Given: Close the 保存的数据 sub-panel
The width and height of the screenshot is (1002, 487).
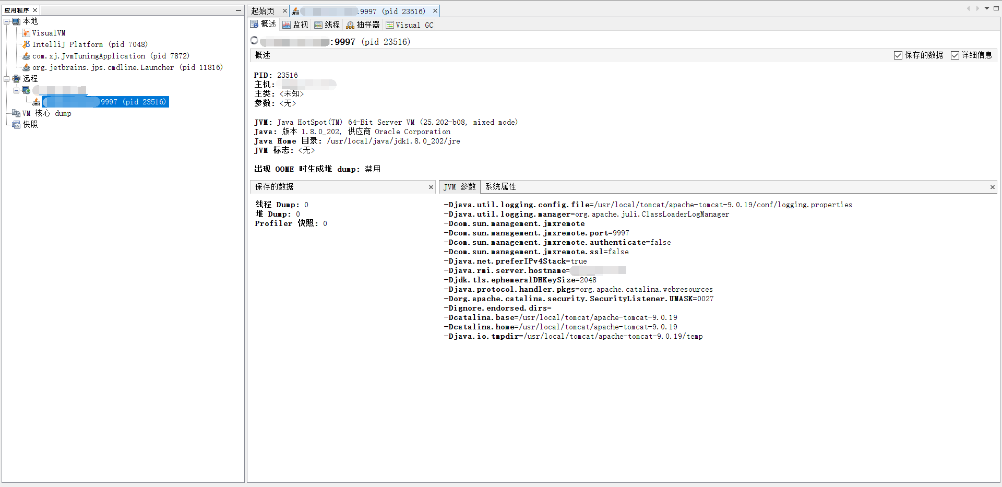Looking at the screenshot, I should coord(431,187).
